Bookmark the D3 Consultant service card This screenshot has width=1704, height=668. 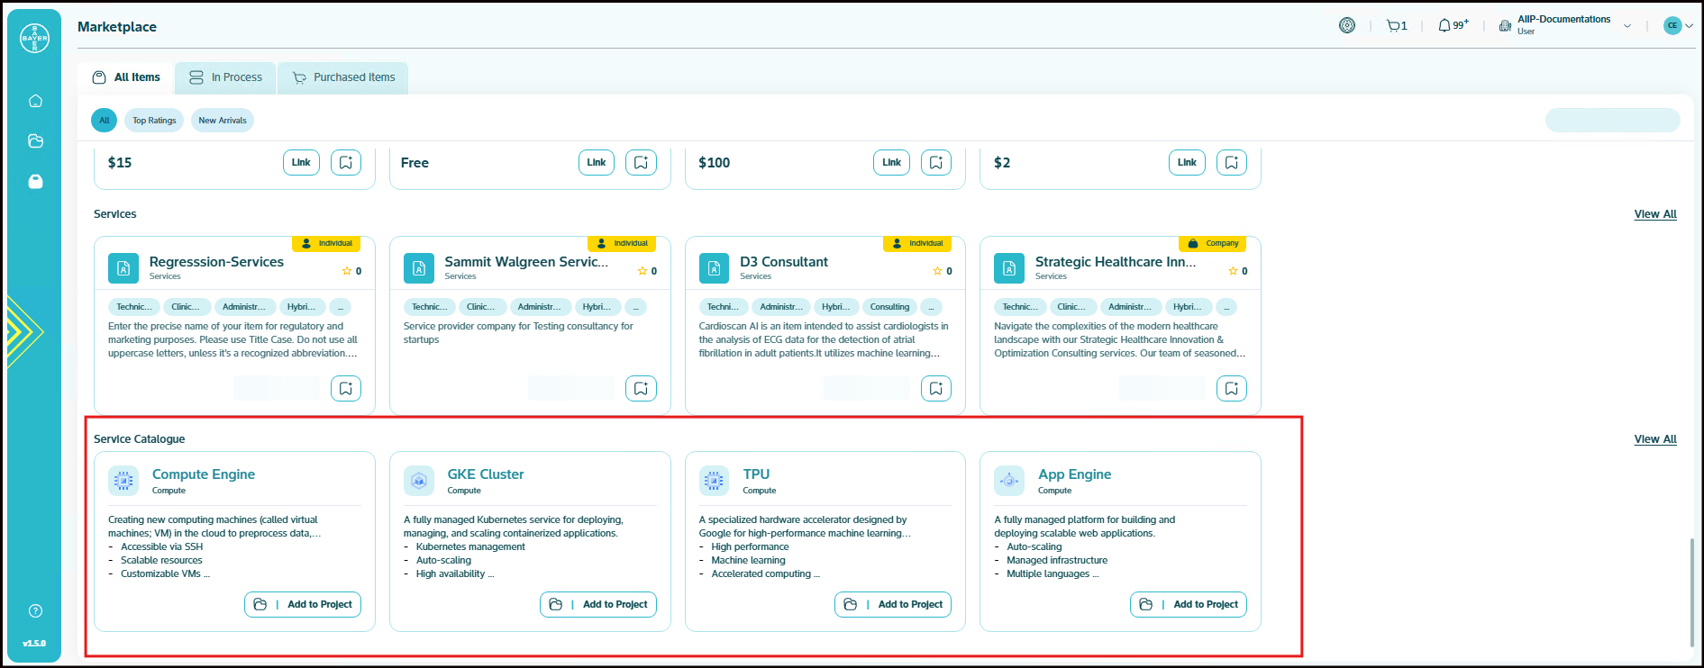(x=936, y=389)
